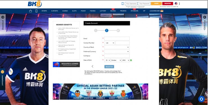The width and height of the screenshot is (208, 105).
Task: Click the BK8 logo
Action: point(35,4)
